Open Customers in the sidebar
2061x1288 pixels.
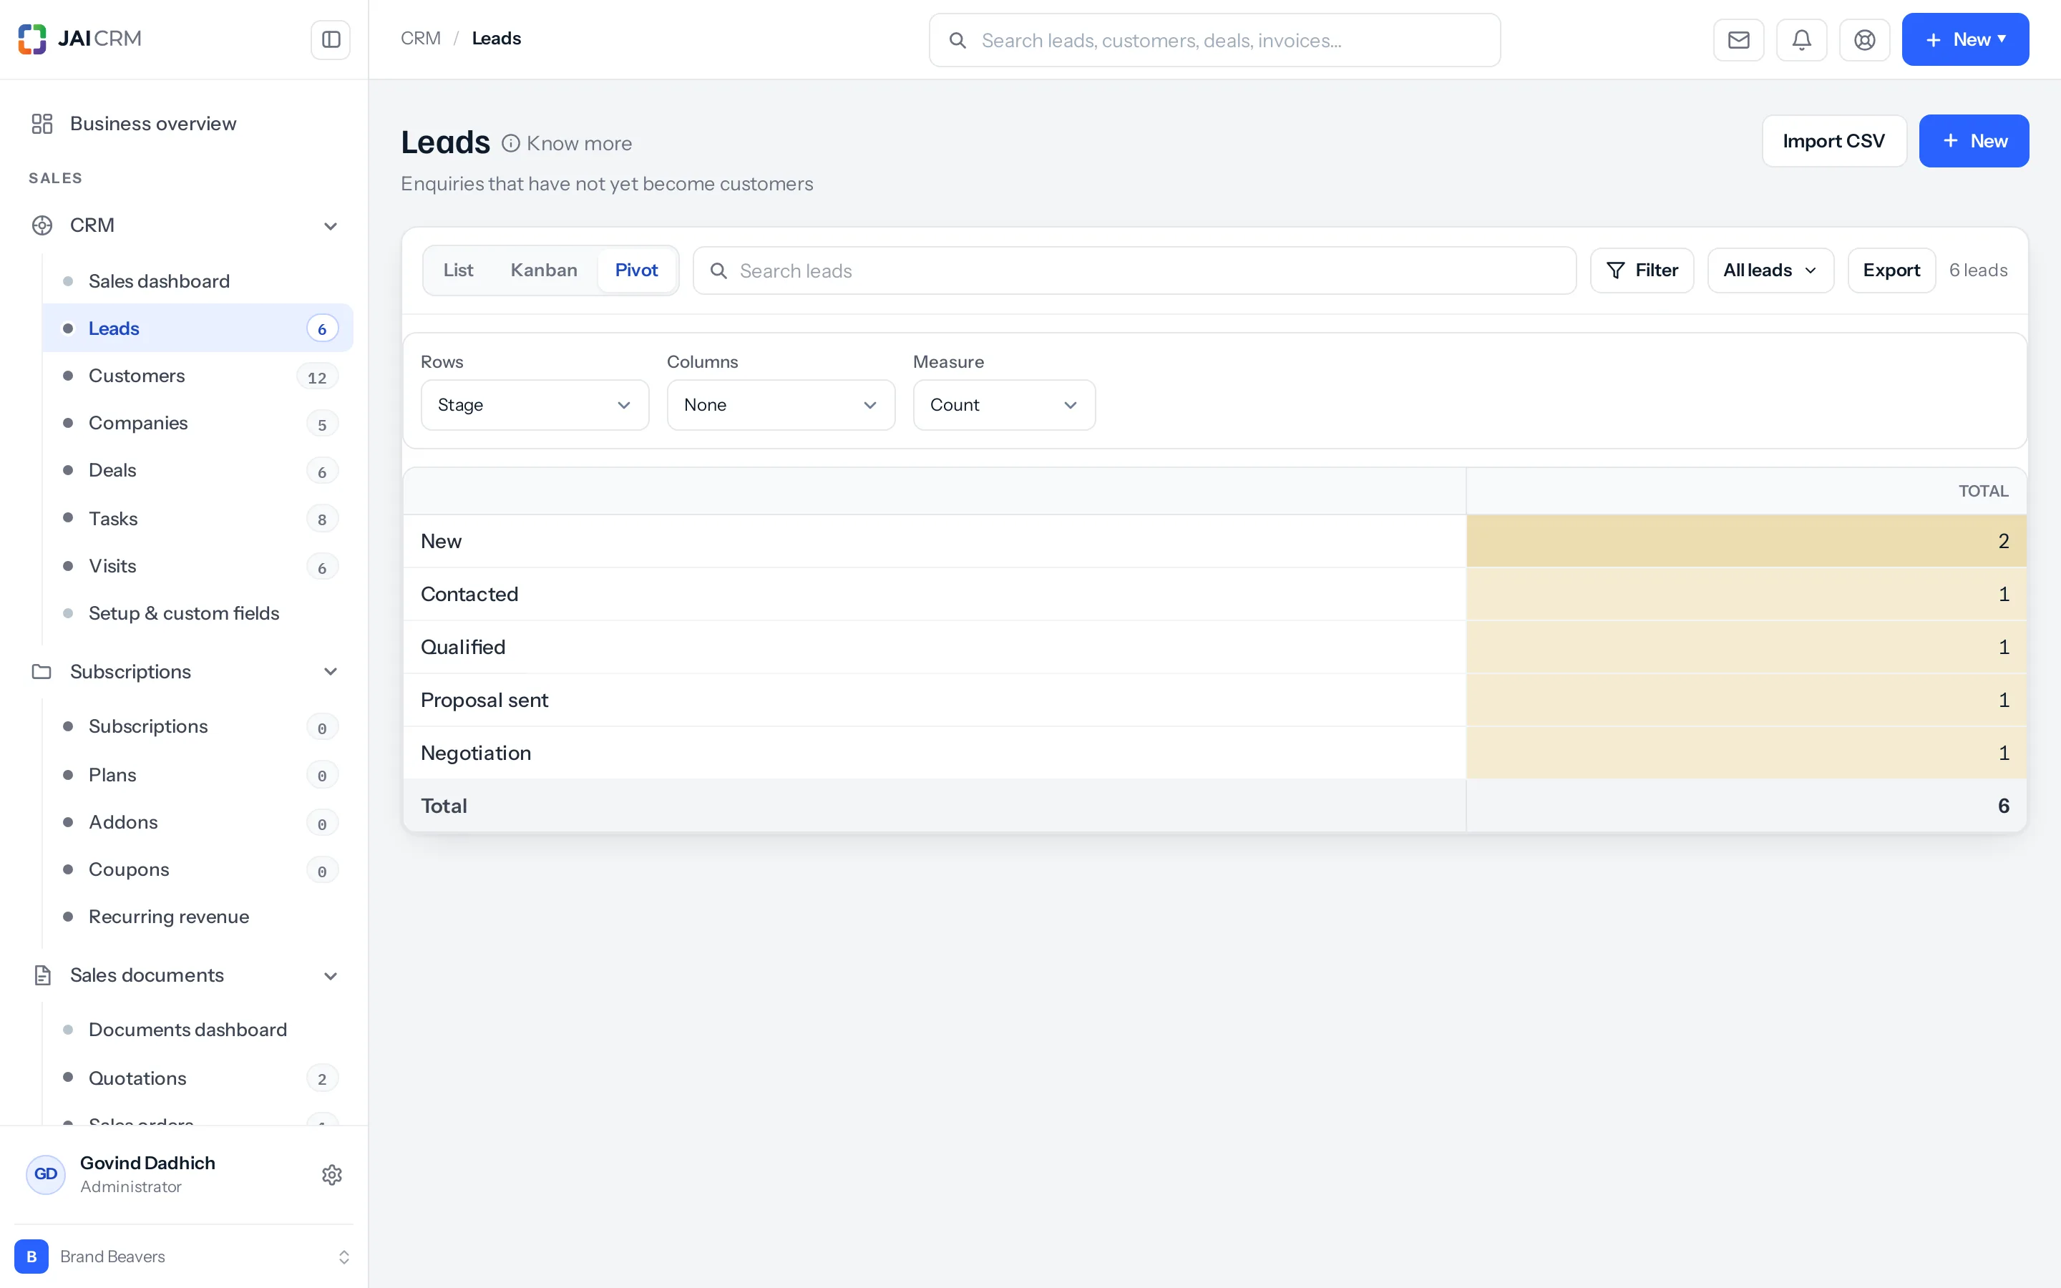[x=198, y=376]
